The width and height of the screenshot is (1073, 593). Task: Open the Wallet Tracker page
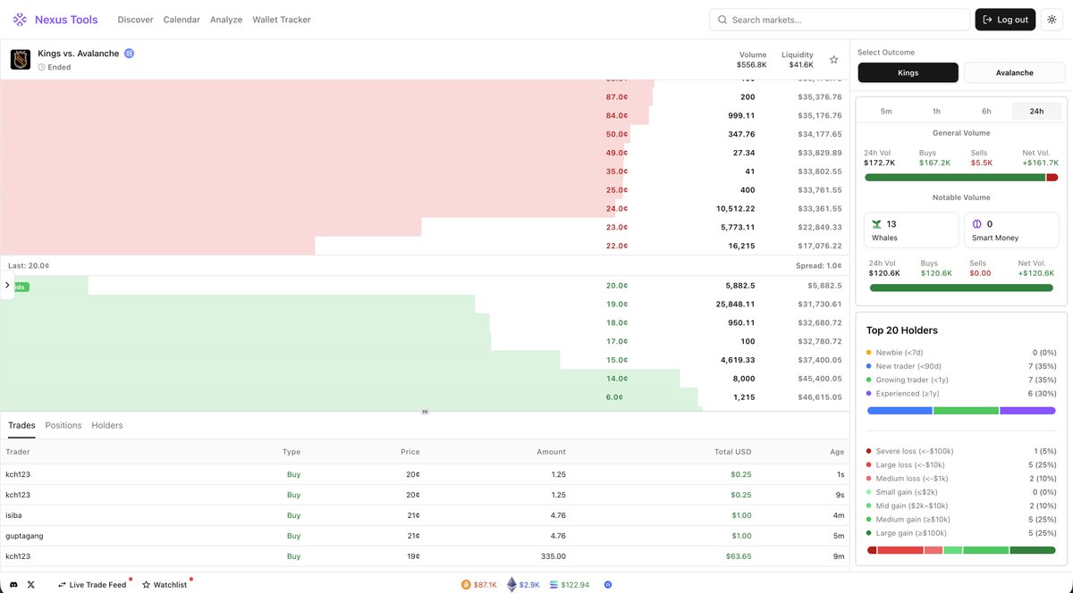282,20
